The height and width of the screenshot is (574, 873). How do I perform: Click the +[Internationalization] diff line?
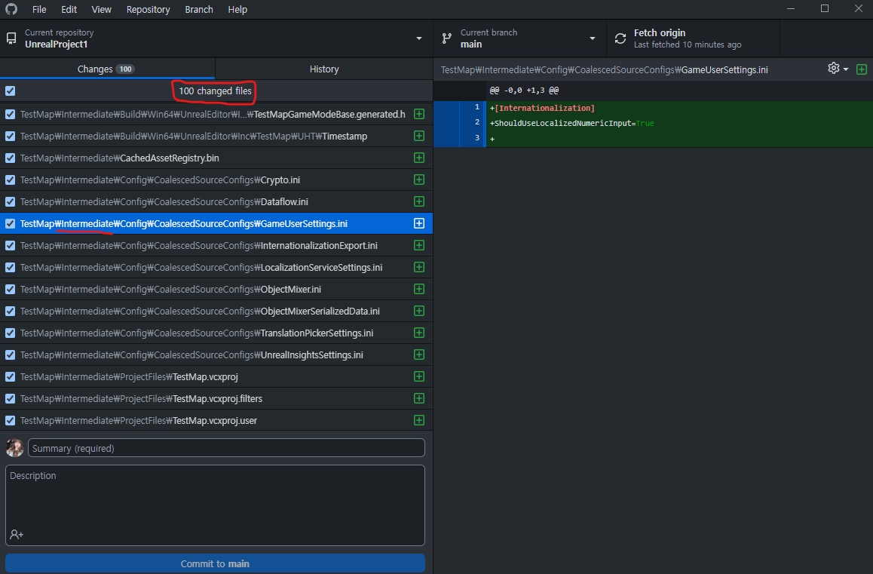click(x=542, y=108)
